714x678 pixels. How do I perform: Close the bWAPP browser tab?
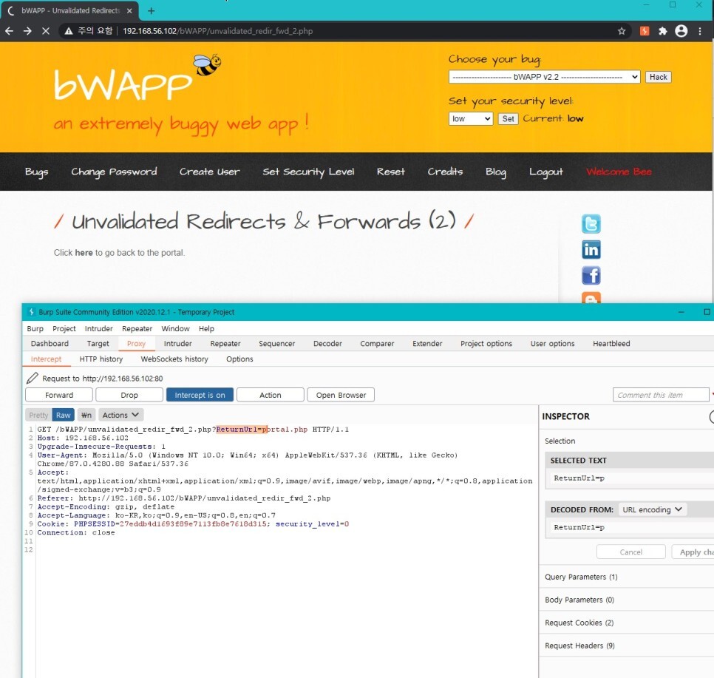click(129, 10)
